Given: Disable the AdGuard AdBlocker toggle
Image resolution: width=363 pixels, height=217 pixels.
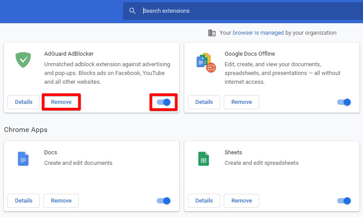Looking at the screenshot, I should [163, 102].
